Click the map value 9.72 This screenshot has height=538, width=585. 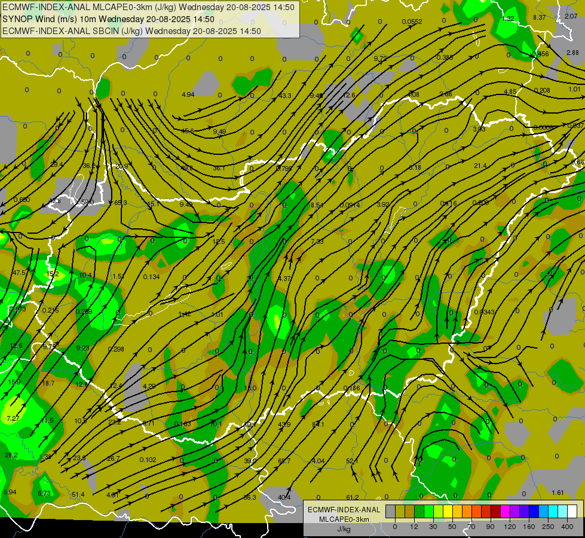380,58
